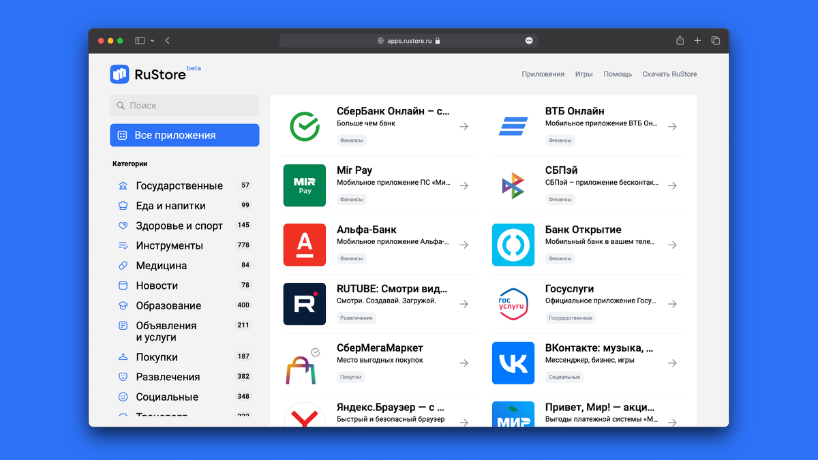818x460 pixels.
Task: Click the RuStore logo
Action: [155, 74]
